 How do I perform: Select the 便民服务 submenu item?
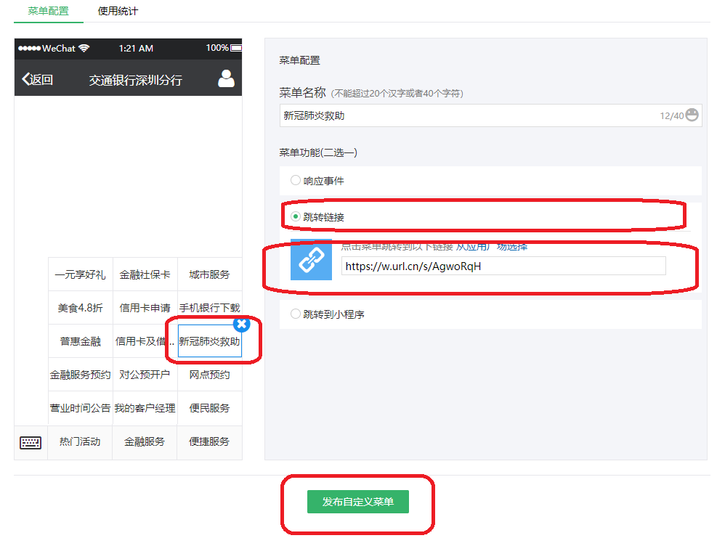(209, 408)
